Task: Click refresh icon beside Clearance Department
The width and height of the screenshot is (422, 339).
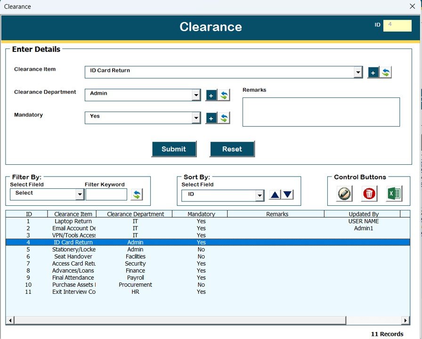Action: [223, 95]
